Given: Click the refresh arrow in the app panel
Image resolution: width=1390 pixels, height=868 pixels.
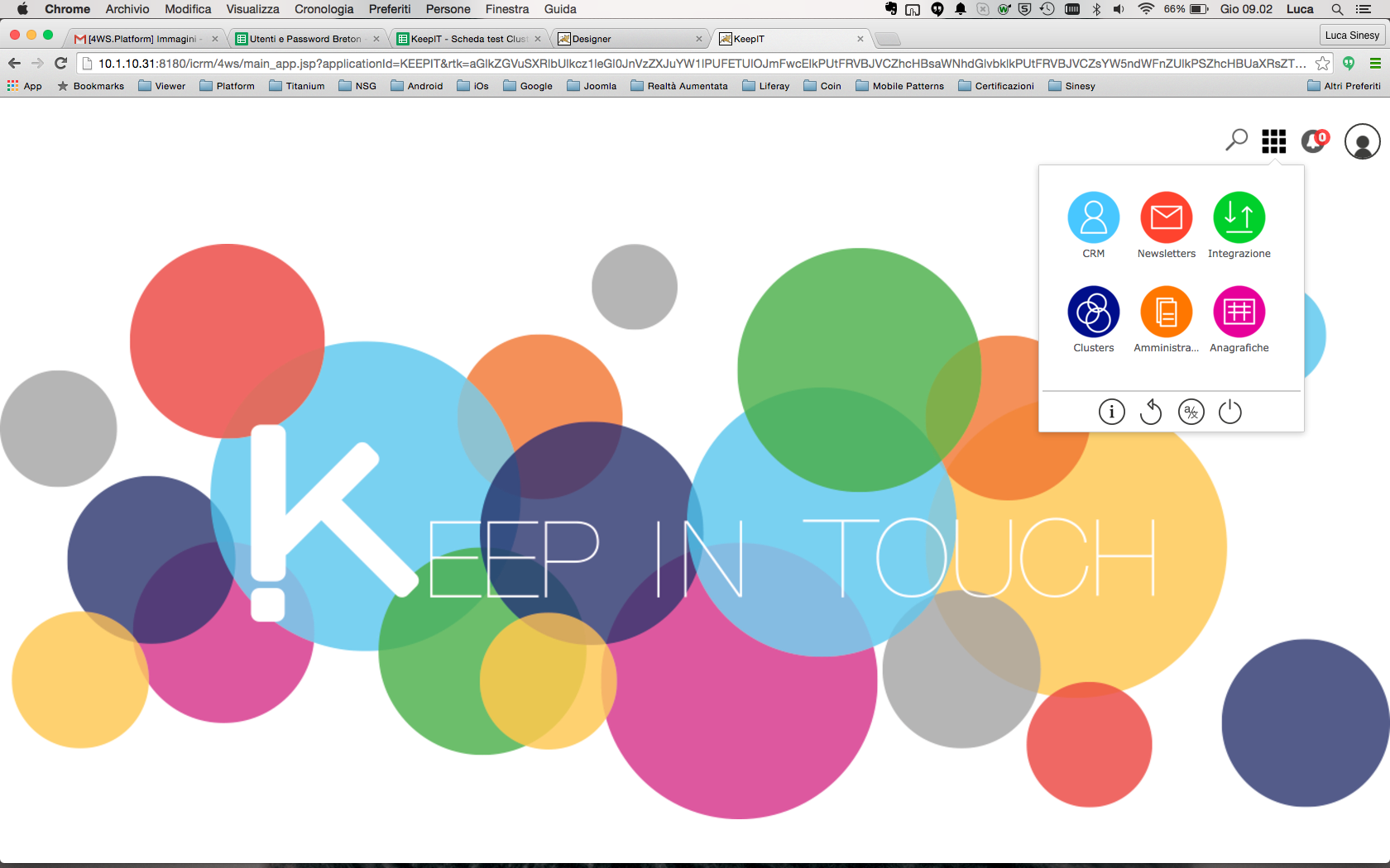Looking at the screenshot, I should pyautogui.click(x=1151, y=411).
